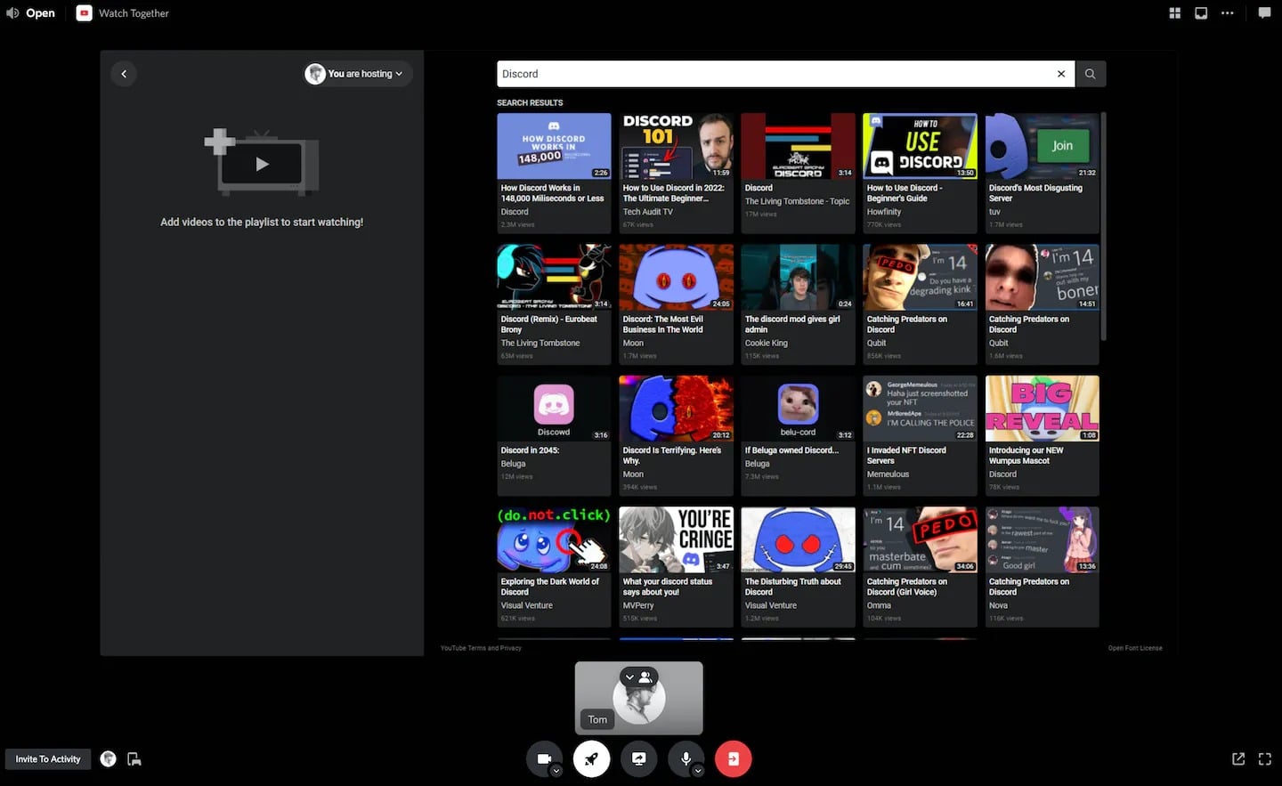
Task: Open the text chat panel
Action: [1264, 12]
